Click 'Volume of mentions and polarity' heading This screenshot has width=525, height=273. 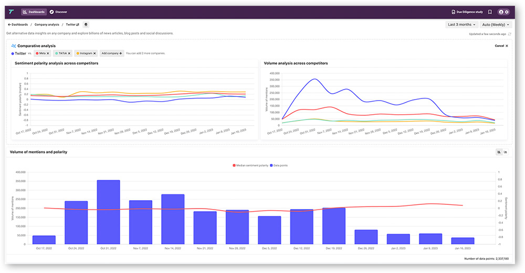pos(38,152)
